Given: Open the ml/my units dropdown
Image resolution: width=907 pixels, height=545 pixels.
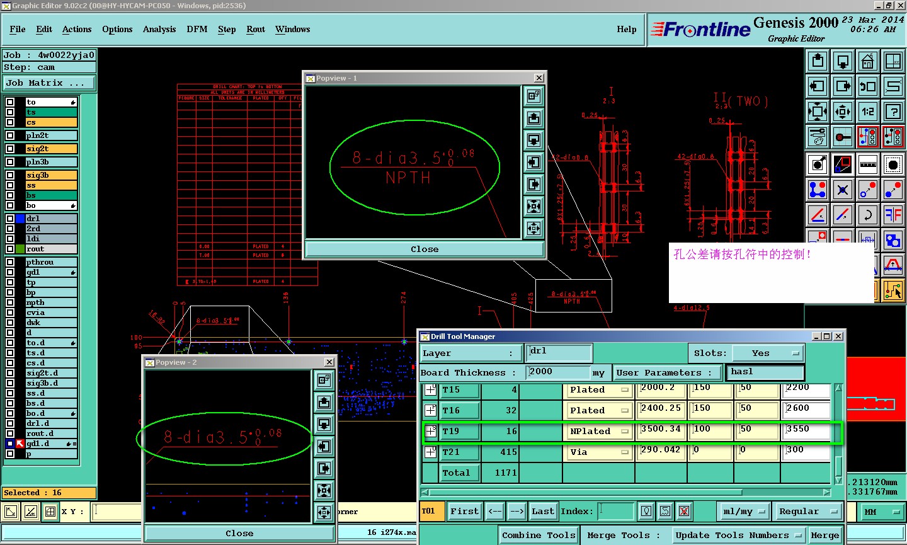Looking at the screenshot, I should click(744, 511).
